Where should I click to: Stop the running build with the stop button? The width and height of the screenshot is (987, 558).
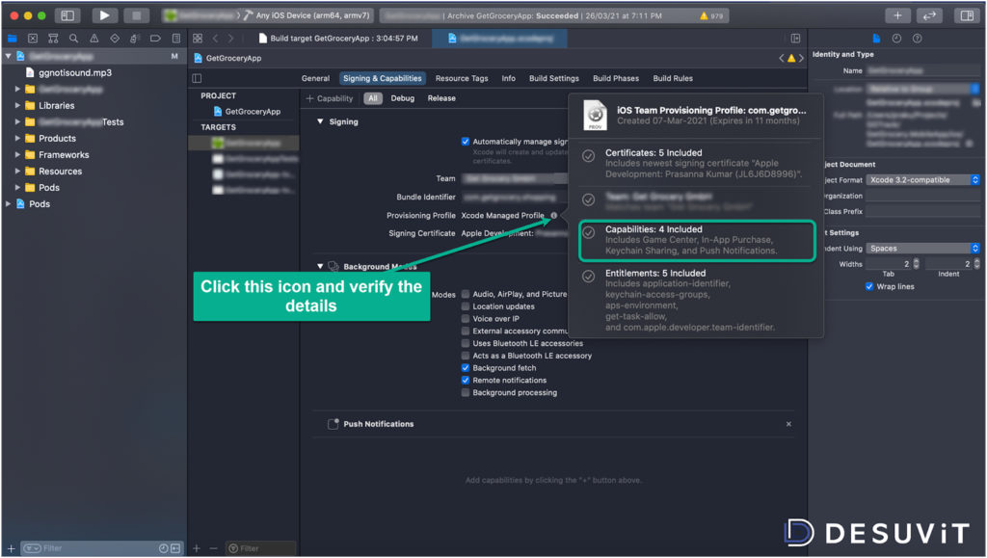(136, 15)
